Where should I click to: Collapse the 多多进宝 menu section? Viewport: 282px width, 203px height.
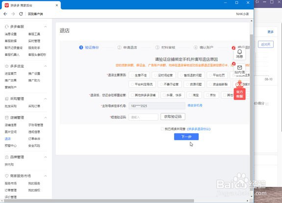pos(46,66)
